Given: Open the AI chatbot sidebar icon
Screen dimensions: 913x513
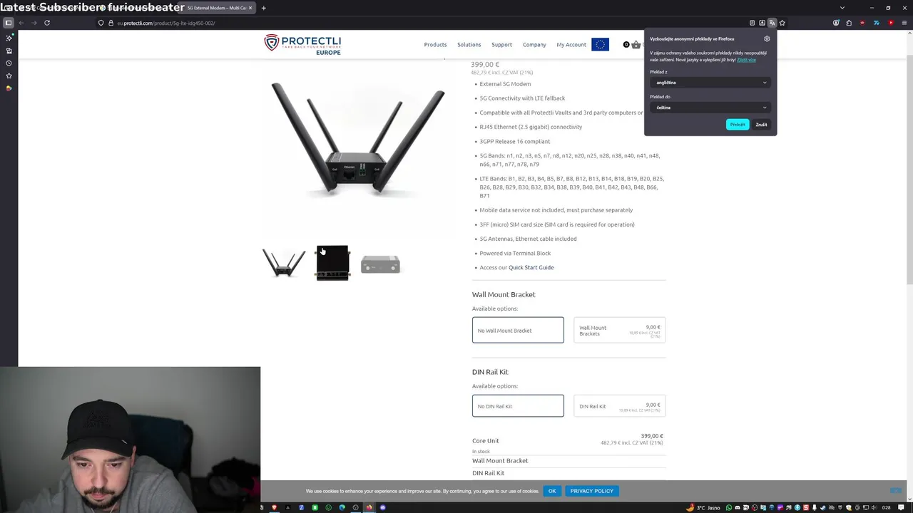Looking at the screenshot, I should coord(9,38).
